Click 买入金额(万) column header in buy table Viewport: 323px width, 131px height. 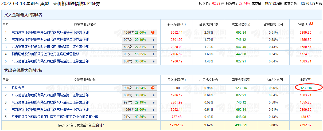[176, 24]
